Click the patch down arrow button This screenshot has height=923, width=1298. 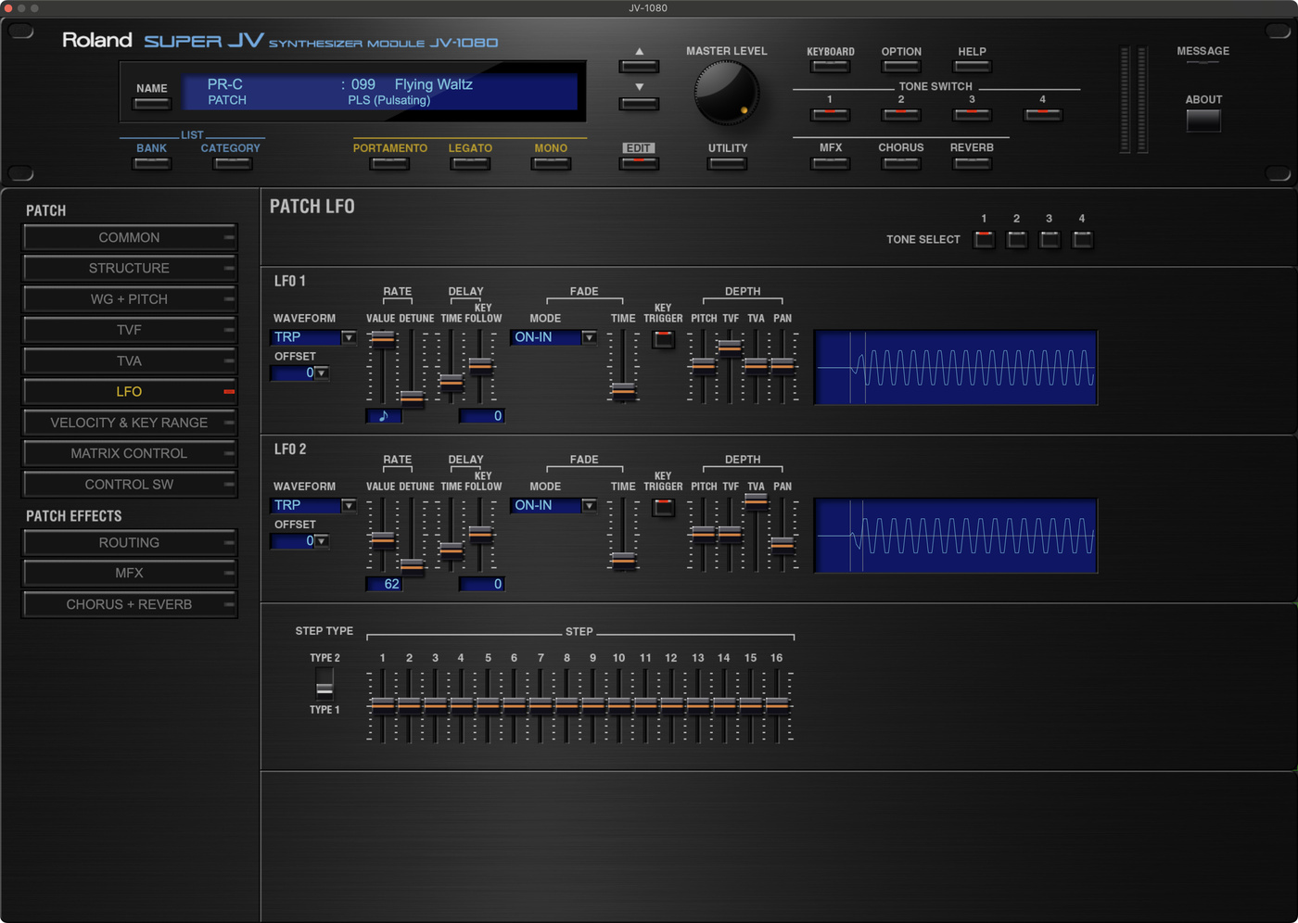[x=639, y=104]
